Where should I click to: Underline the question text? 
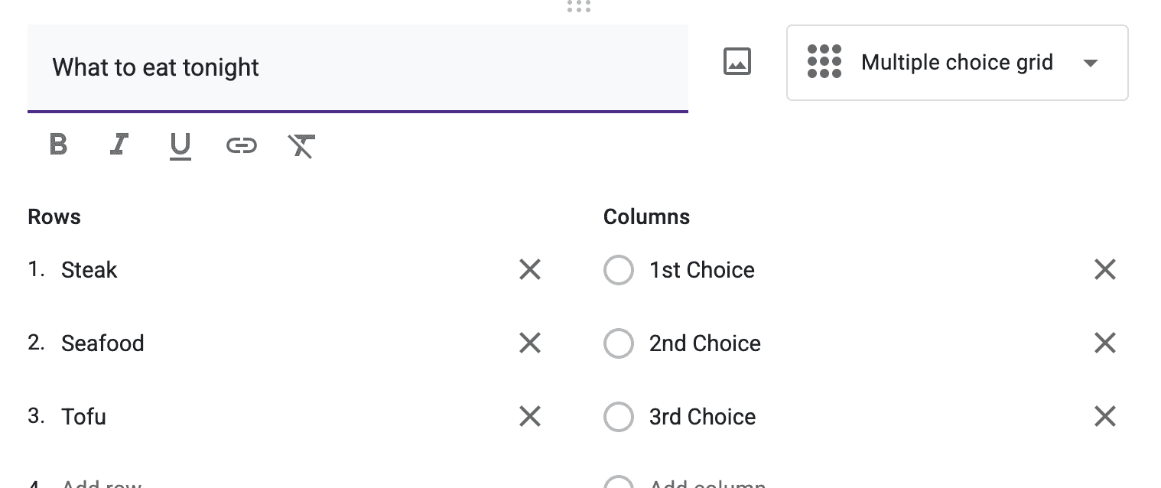[180, 145]
